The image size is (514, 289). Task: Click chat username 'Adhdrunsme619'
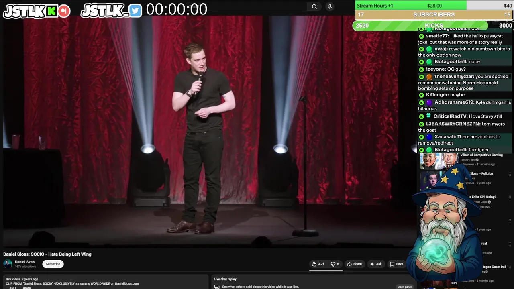pos(453,102)
